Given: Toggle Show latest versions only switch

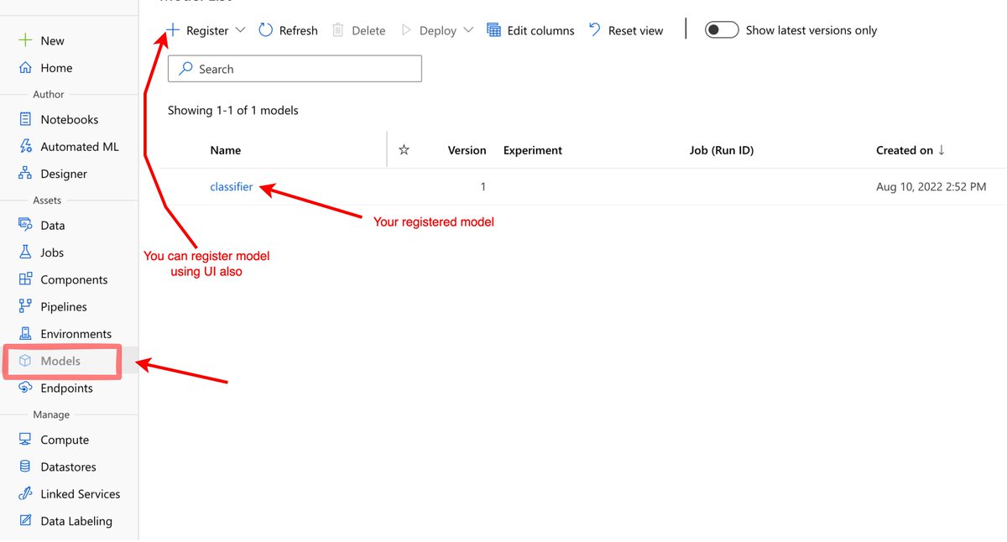Looking at the screenshot, I should pyautogui.click(x=721, y=30).
